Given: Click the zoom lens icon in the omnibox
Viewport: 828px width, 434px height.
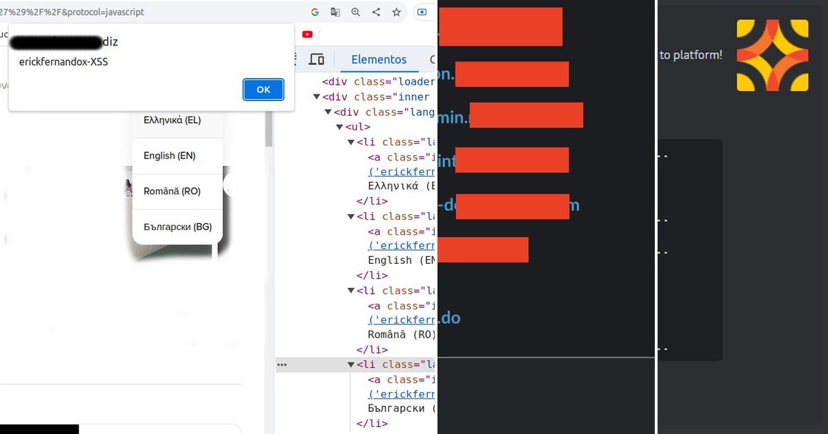Looking at the screenshot, I should coord(355,12).
